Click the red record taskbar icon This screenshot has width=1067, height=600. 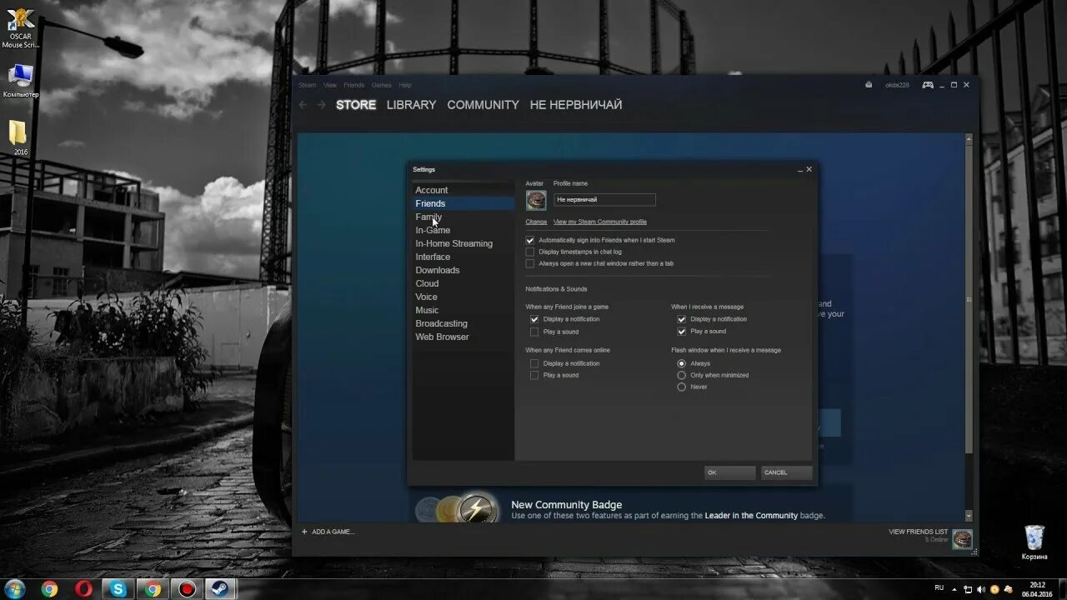tap(187, 589)
